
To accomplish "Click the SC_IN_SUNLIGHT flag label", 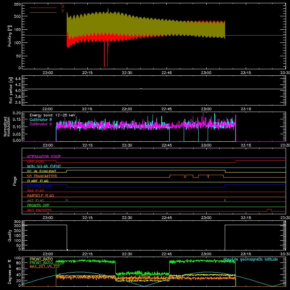I will (x=42, y=171).
